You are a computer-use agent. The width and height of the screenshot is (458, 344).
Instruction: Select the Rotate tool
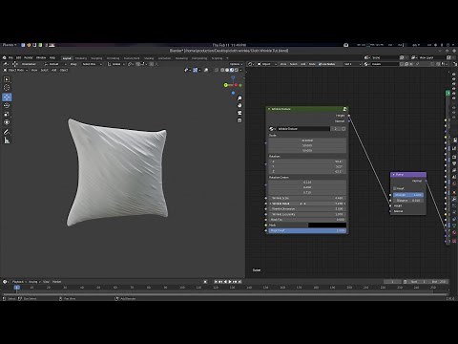tap(7, 105)
